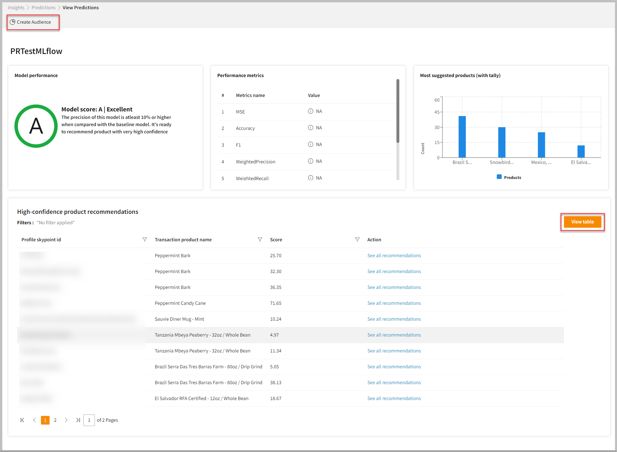Click the Performance metrics vertical scrollbar
The image size is (617, 452).
(398, 111)
